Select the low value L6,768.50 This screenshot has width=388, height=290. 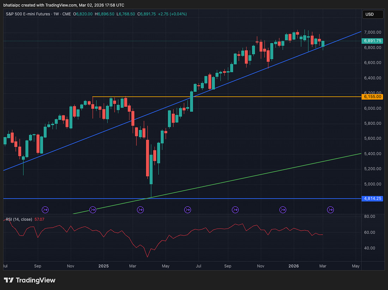point(126,14)
